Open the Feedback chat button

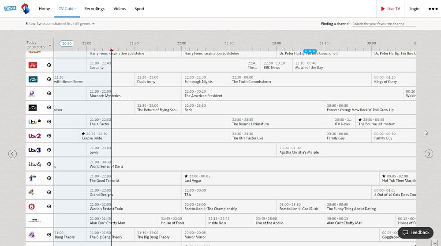click(x=416, y=232)
